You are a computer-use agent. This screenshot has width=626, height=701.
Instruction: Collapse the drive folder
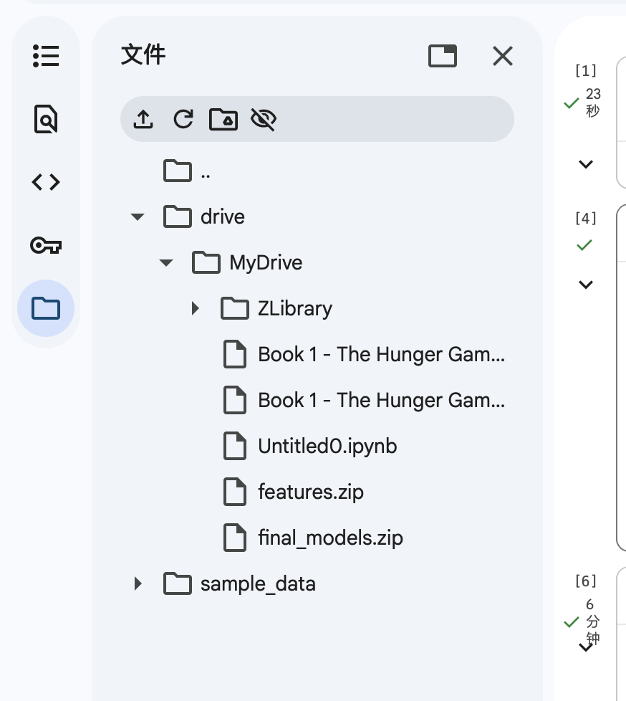138,217
